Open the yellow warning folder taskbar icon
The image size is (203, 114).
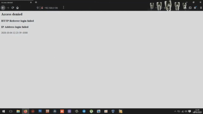point(121,111)
